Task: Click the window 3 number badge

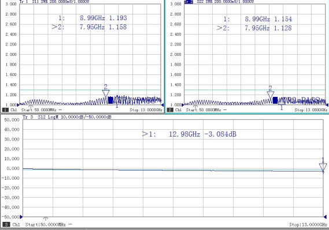Action: (x=6, y=225)
